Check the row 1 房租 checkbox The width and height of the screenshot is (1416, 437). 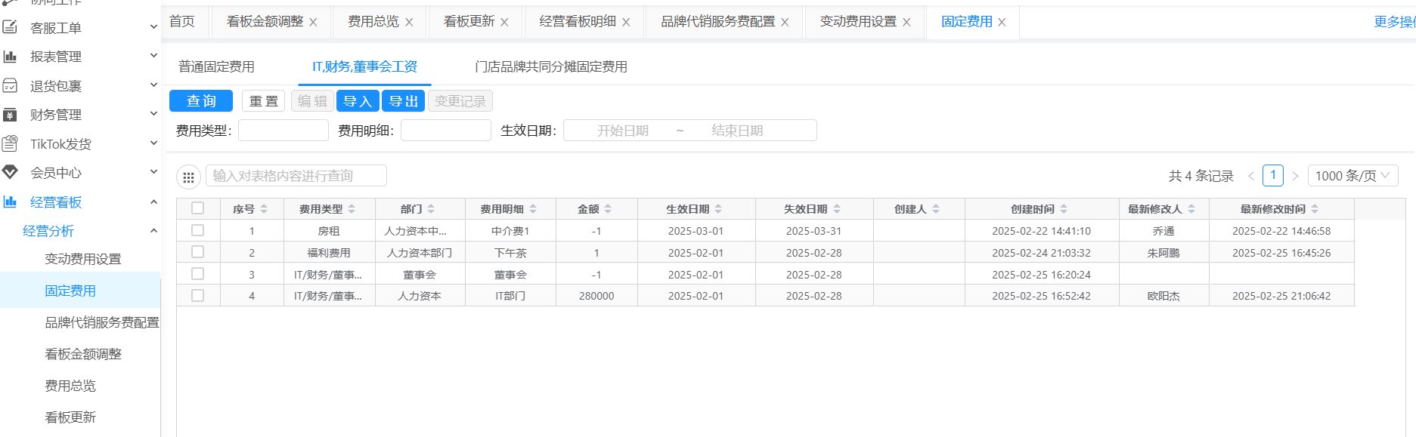click(198, 230)
